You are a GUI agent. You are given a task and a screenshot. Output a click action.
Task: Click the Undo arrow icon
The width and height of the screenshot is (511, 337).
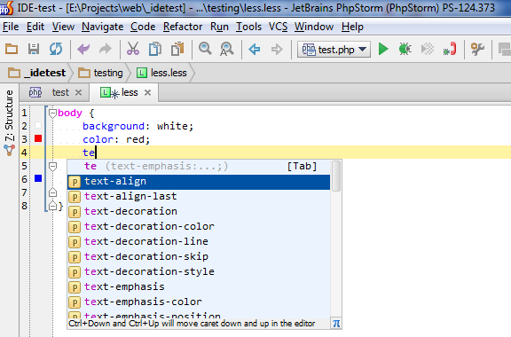[83, 49]
